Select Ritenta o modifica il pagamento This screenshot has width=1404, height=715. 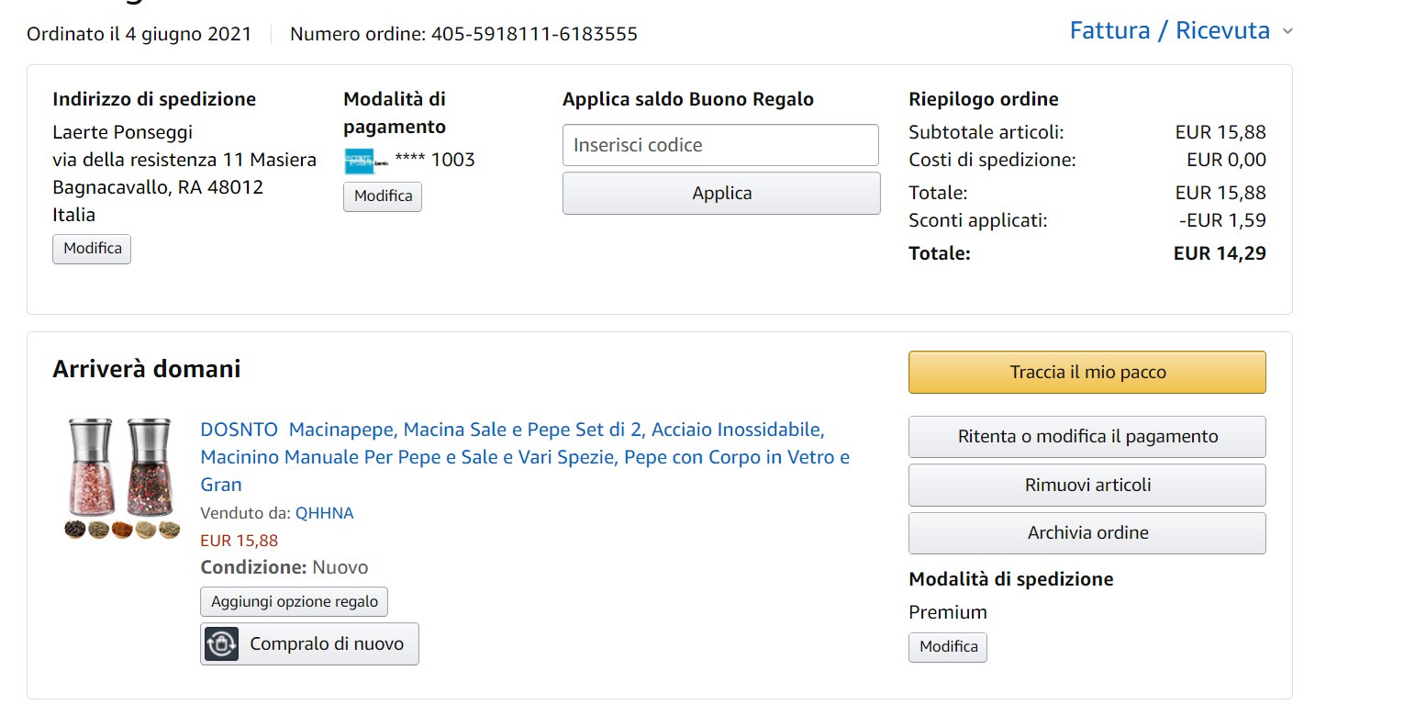[x=1086, y=437]
